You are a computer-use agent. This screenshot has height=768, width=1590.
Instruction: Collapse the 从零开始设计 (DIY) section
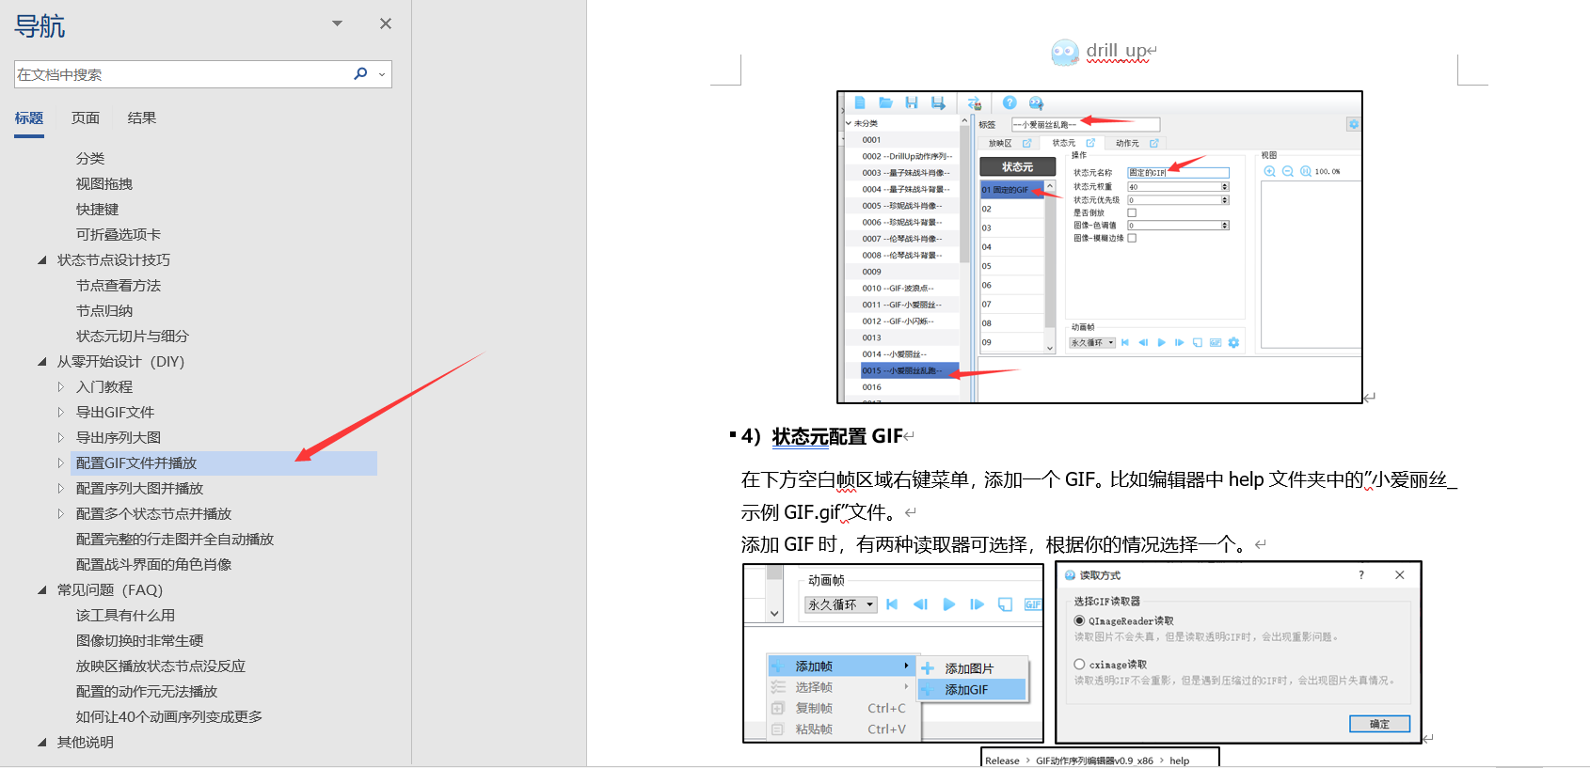point(41,362)
